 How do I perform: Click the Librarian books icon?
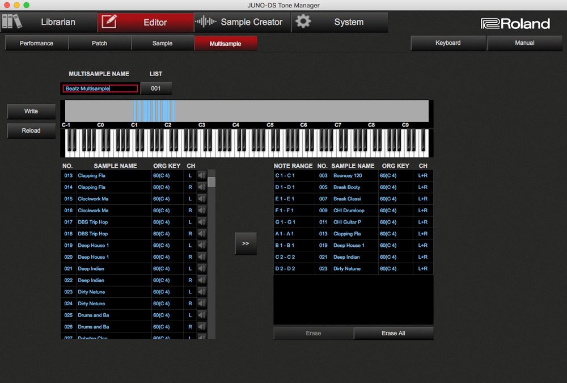click(12, 22)
